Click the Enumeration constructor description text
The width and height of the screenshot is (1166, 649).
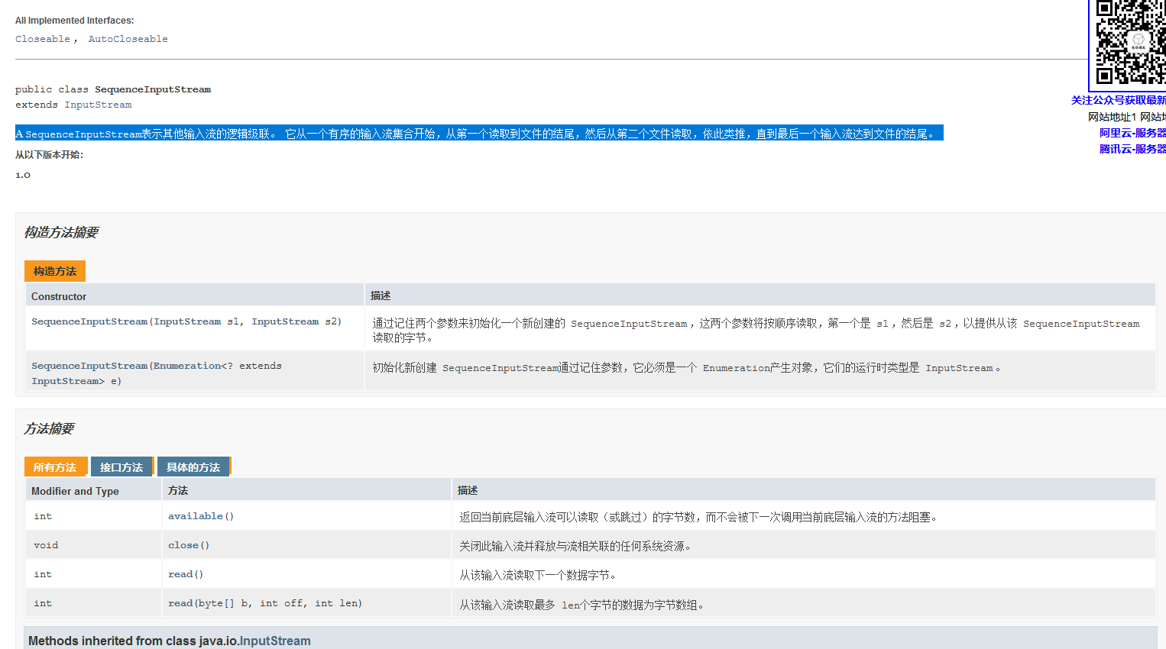click(x=686, y=368)
